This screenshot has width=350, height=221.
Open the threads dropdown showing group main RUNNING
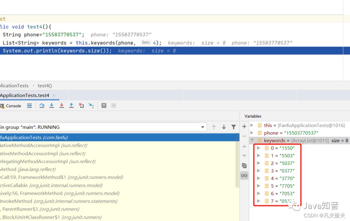point(203,127)
